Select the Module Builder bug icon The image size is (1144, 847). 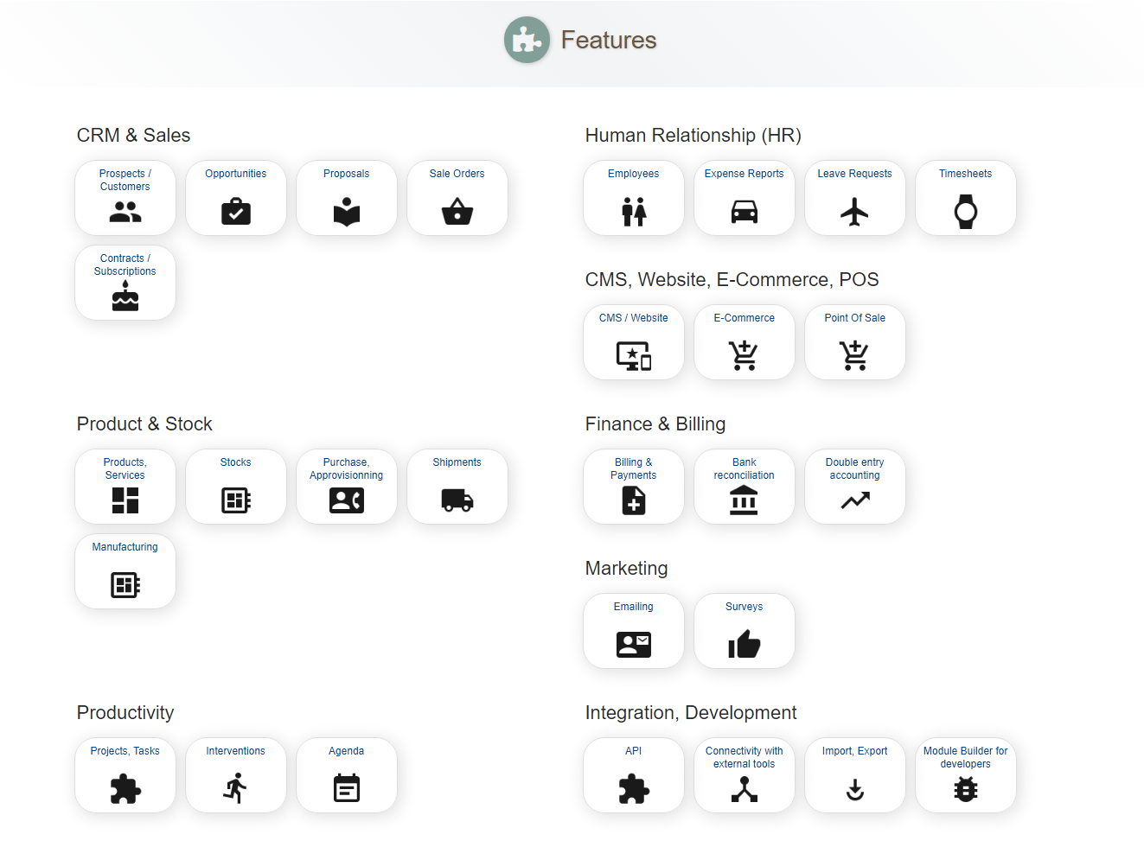coord(965,789)
